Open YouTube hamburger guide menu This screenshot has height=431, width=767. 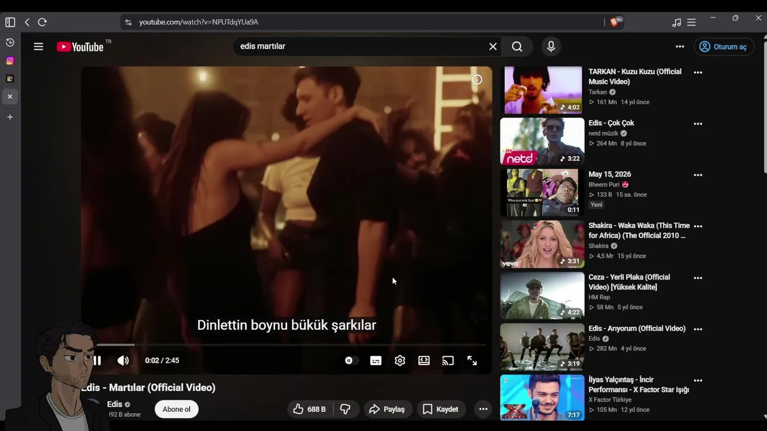38,46
